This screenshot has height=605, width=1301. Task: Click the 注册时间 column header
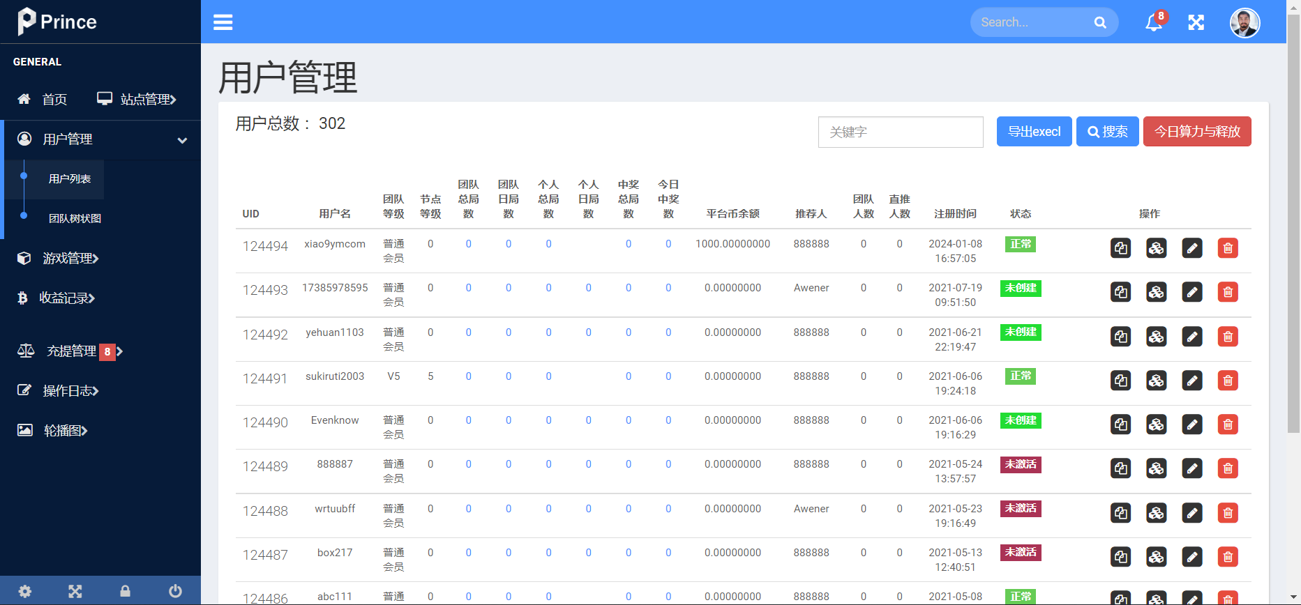click(x=955, y=214)
